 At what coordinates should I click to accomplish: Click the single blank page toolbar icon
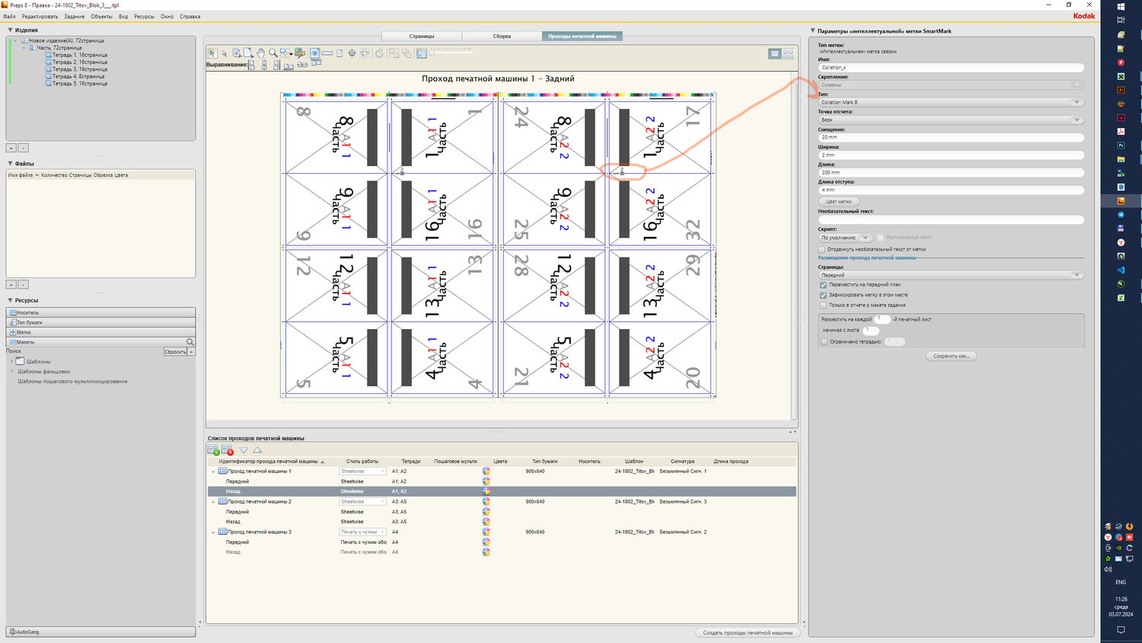(340, 53)
